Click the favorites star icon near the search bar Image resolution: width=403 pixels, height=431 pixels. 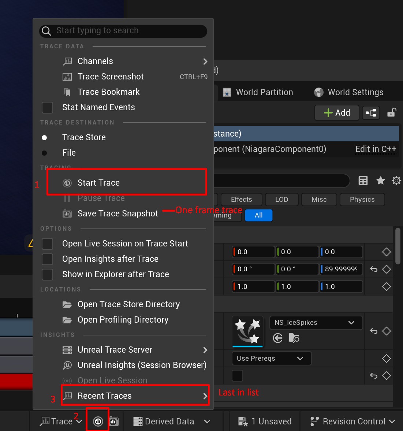click(381, 181)
